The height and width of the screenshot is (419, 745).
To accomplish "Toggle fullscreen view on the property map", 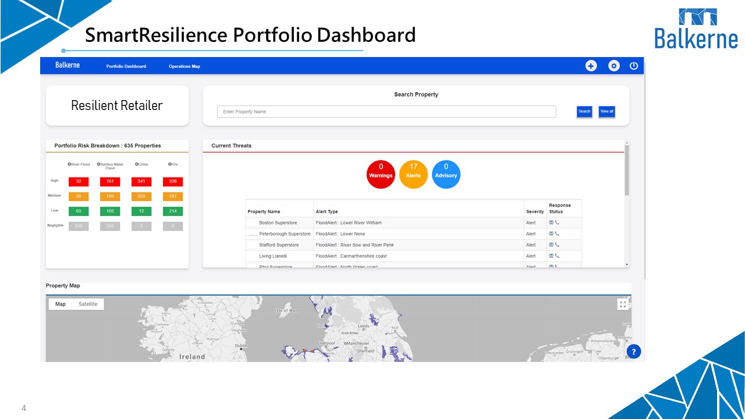I will [x=623, y=304].
